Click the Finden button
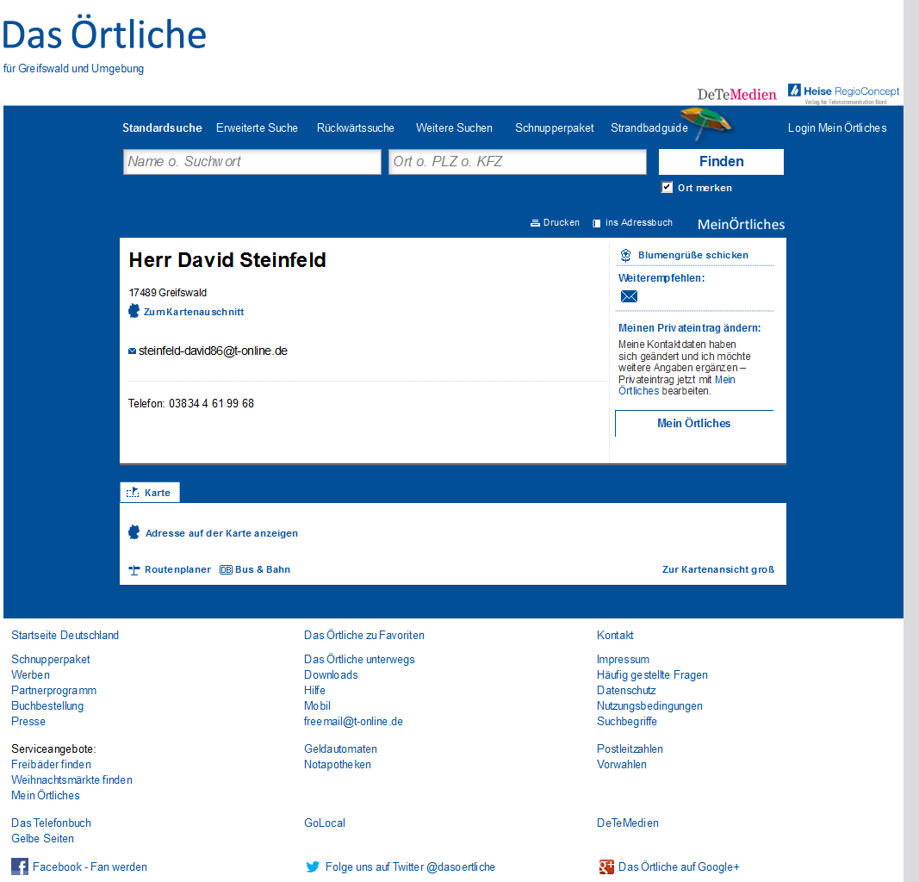This screenshot has width=919, height=882. [x=721, y=162]
